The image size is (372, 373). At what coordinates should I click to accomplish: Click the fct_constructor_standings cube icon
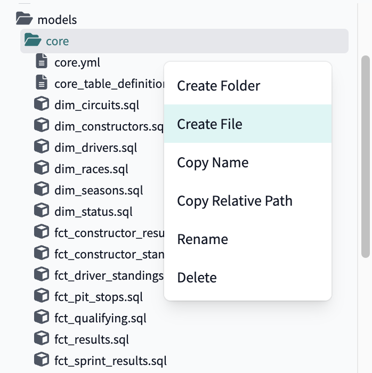click(42, 253)
